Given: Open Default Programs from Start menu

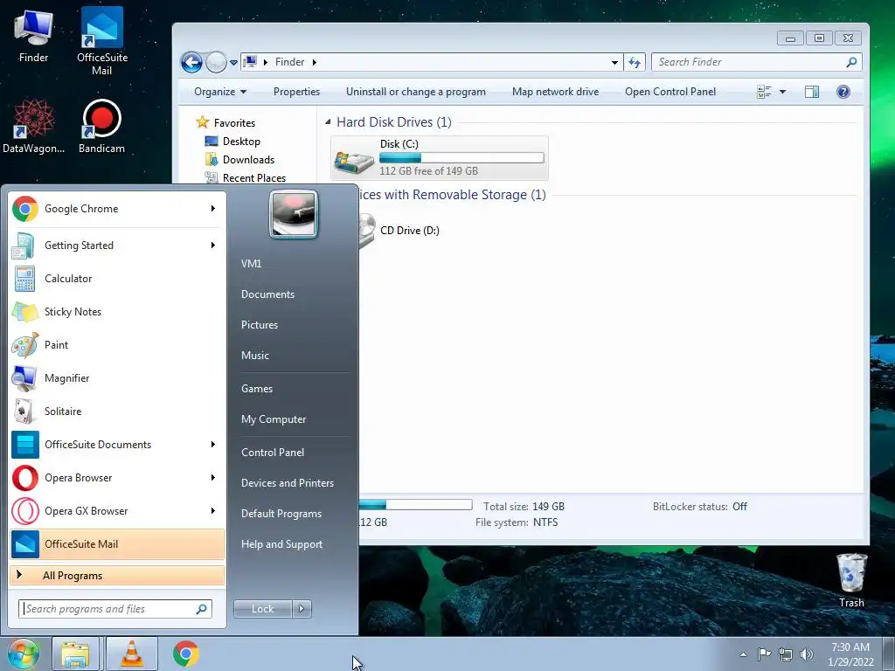Looking at the screenshot, I should coord(281,514).
